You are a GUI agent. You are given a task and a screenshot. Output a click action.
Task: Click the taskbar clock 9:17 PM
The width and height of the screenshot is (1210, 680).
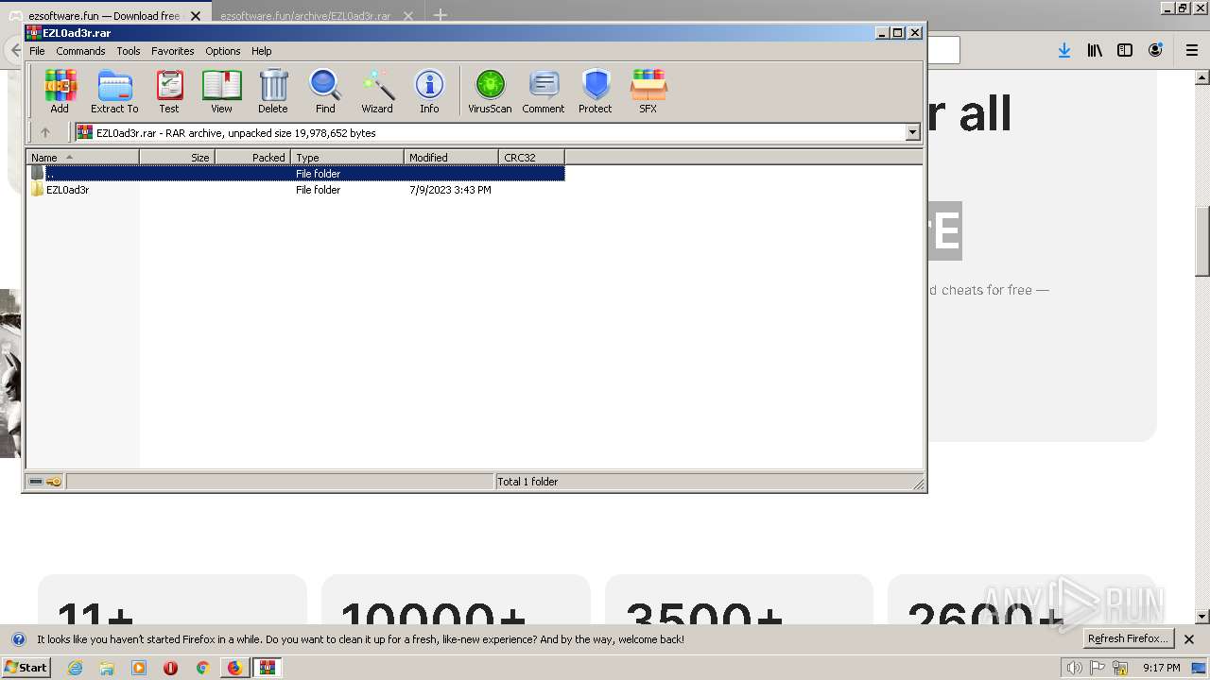pyautogui.click(x=1161, y=668)
